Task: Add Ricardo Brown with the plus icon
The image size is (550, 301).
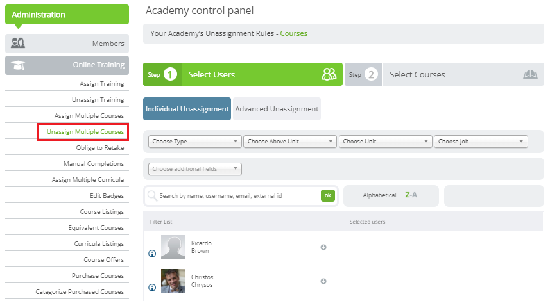Action: [323, 247]
